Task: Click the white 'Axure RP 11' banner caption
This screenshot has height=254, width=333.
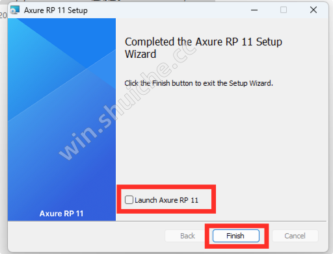Action: pyautogui.click(x=62, y=214)
